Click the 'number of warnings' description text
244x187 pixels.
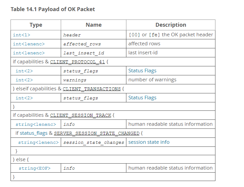[152, 80]
